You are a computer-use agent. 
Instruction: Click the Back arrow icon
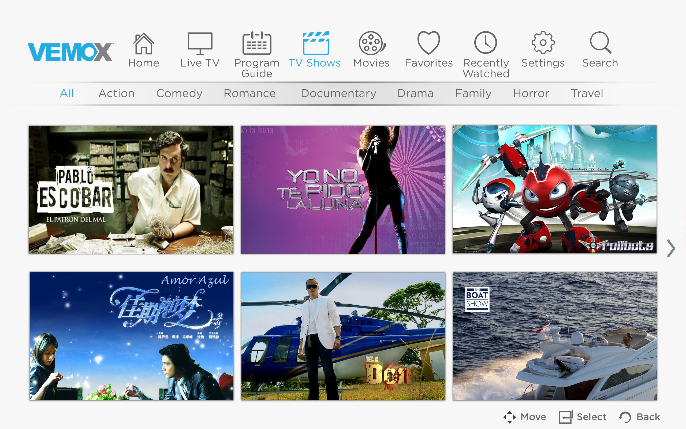point(625,417)
